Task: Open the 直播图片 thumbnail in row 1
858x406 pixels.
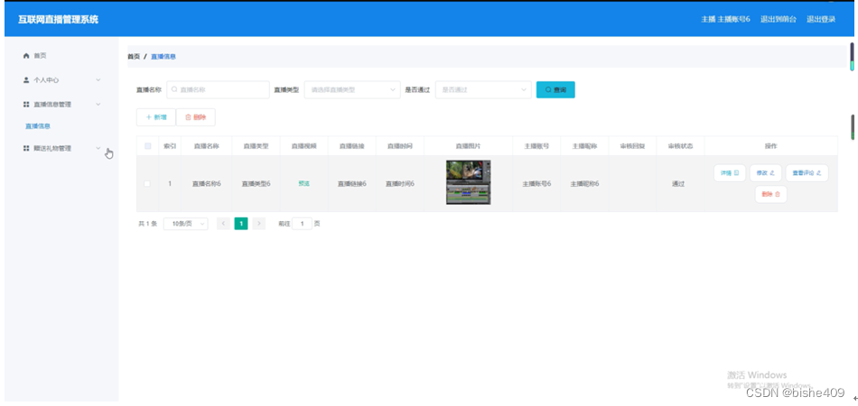Action: tap(469, 182)
